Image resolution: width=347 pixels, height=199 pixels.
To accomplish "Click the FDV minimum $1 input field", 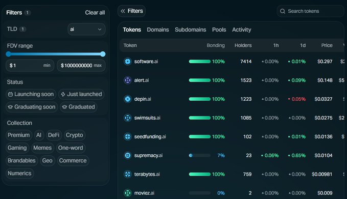I will (30, 66).
